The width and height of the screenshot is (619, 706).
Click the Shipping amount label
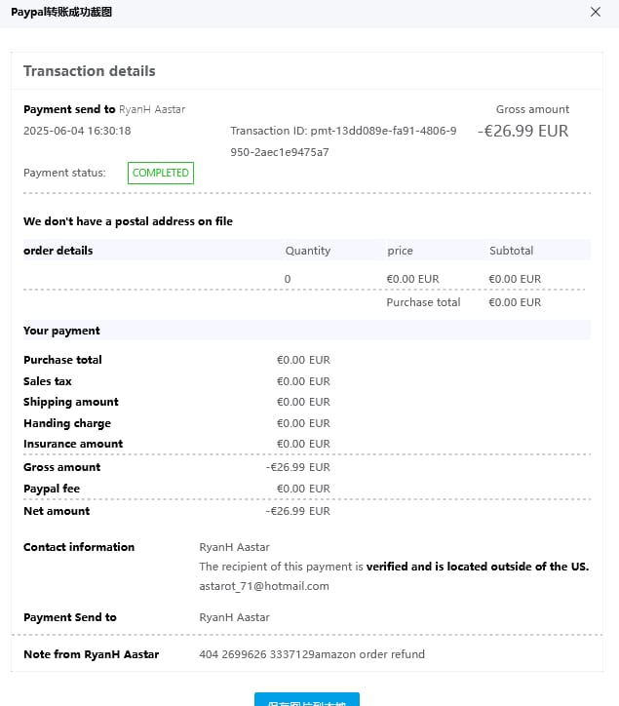click(71, 402)
